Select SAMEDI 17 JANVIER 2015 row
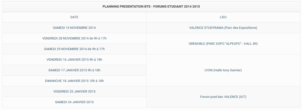Image resolution: width=302 pixels, height=110 pixels. coord(74,70)
